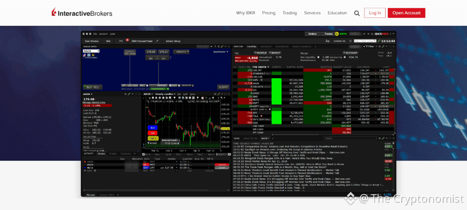The width and height of the screenshot is (467, 210).
Task: Select BID in price selector
Action: [x=151, y=59]
